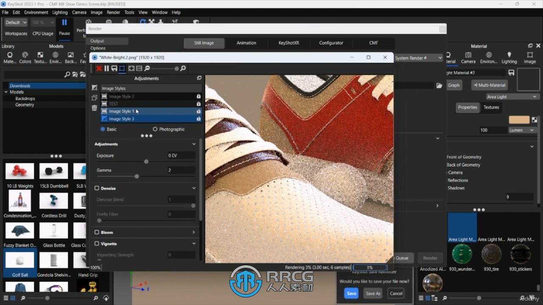
Task: Open the Lumen units dropdown
Action: point(521,130)
